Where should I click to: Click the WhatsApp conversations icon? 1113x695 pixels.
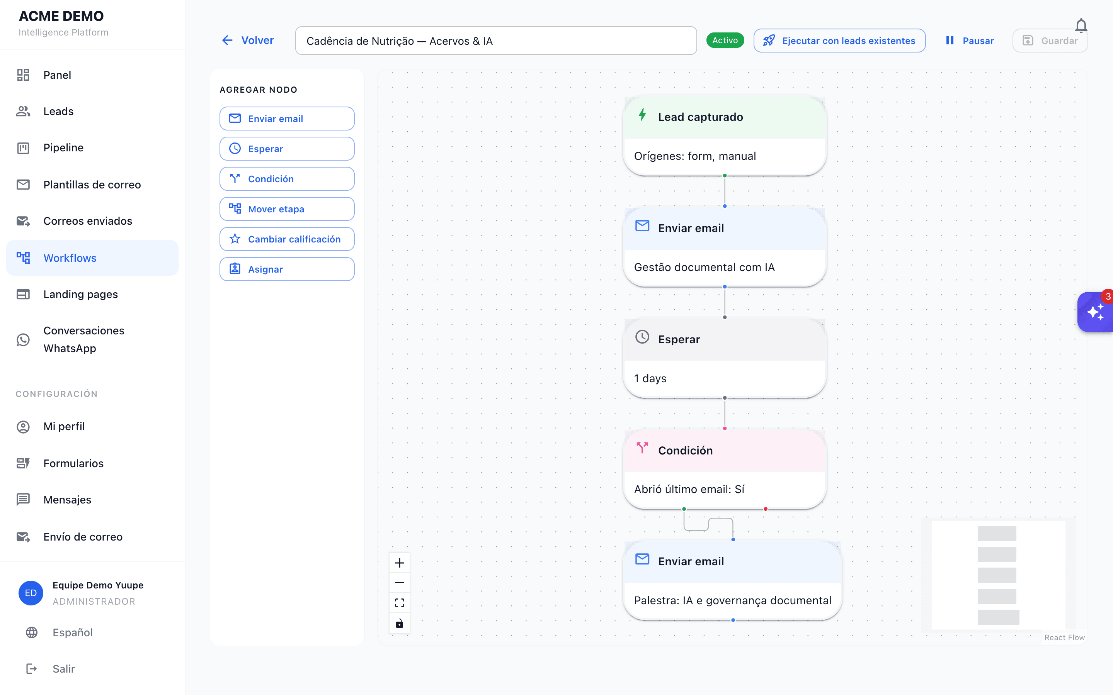23,340
